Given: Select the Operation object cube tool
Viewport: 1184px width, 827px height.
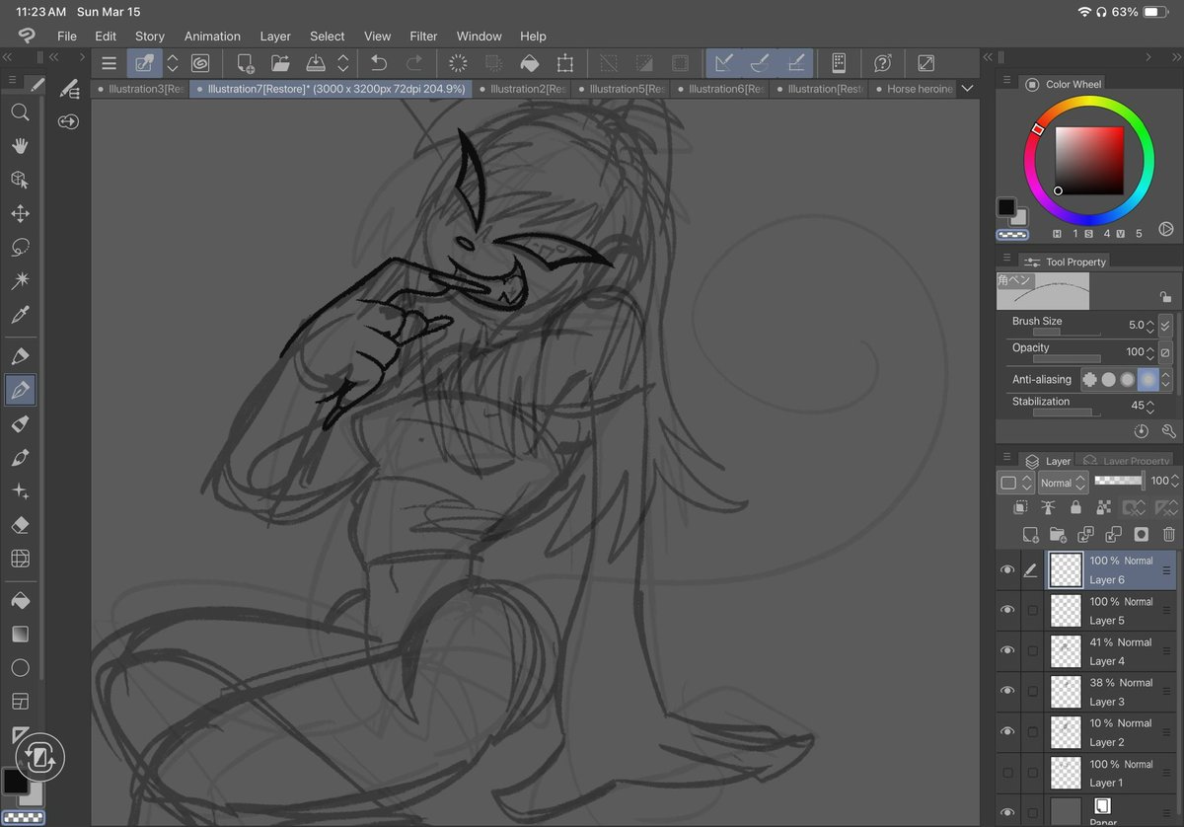Looking at the screenshot, I should (20, 180).
